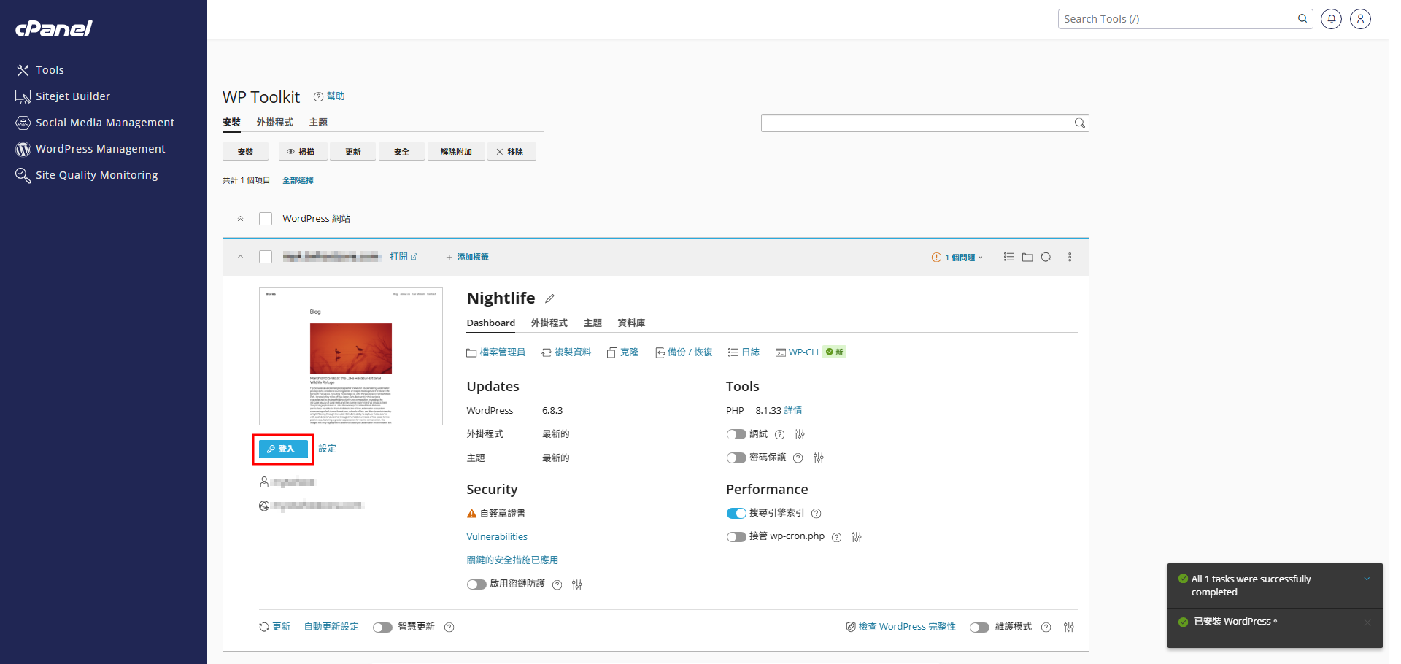Collapse the tasks-completed notification panel
This screenshot has width=1401, height=664.
pos(1367,578)
